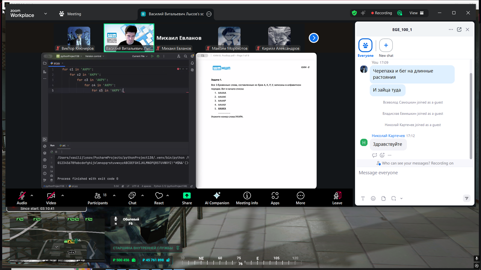
Task: Pop out the chat panel
Action: pyautogui.click(x=459, y=29)
